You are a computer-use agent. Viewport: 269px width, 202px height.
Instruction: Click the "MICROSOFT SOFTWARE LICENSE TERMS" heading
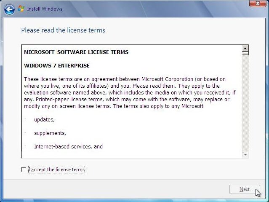(x=76, y=52)
